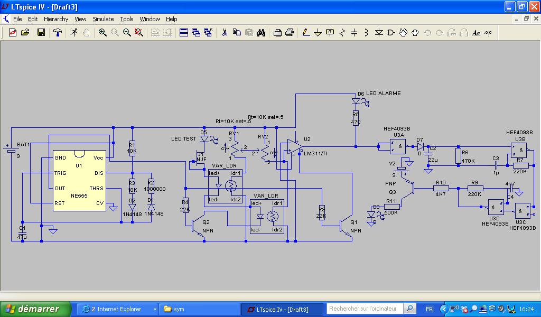This screenshot has height=317, width=541.
Task: Select the Move hand tool
Action: [x=403, y=32]
